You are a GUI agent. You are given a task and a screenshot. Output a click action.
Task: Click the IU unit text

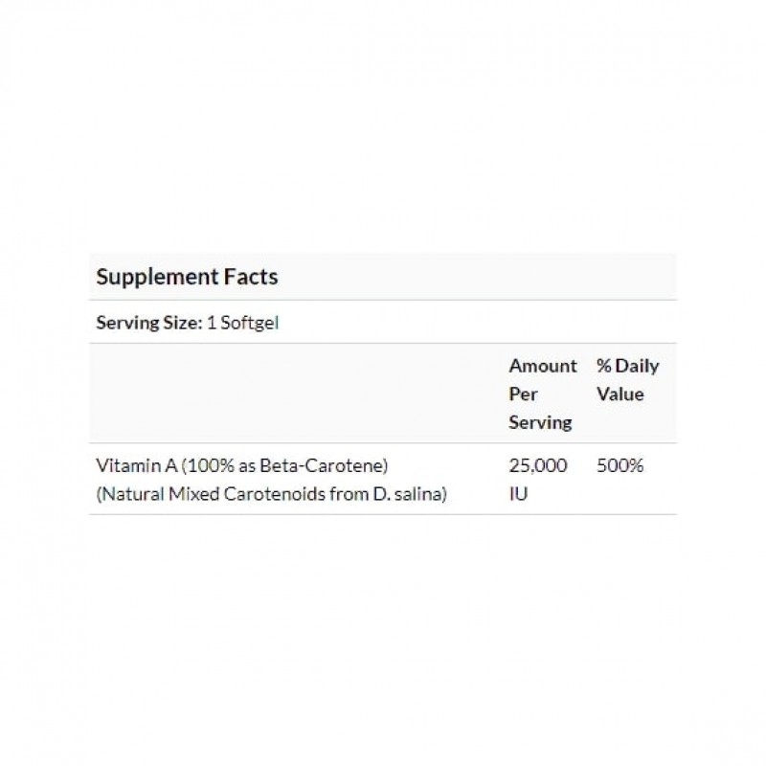(517, 495)
